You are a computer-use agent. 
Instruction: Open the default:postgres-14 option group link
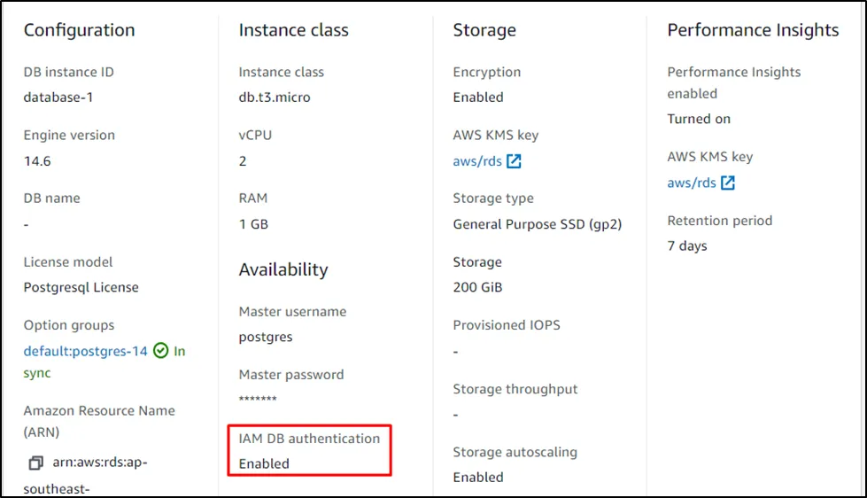(x=85, y=351)
